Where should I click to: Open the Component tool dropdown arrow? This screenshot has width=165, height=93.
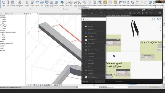[20, 6]
